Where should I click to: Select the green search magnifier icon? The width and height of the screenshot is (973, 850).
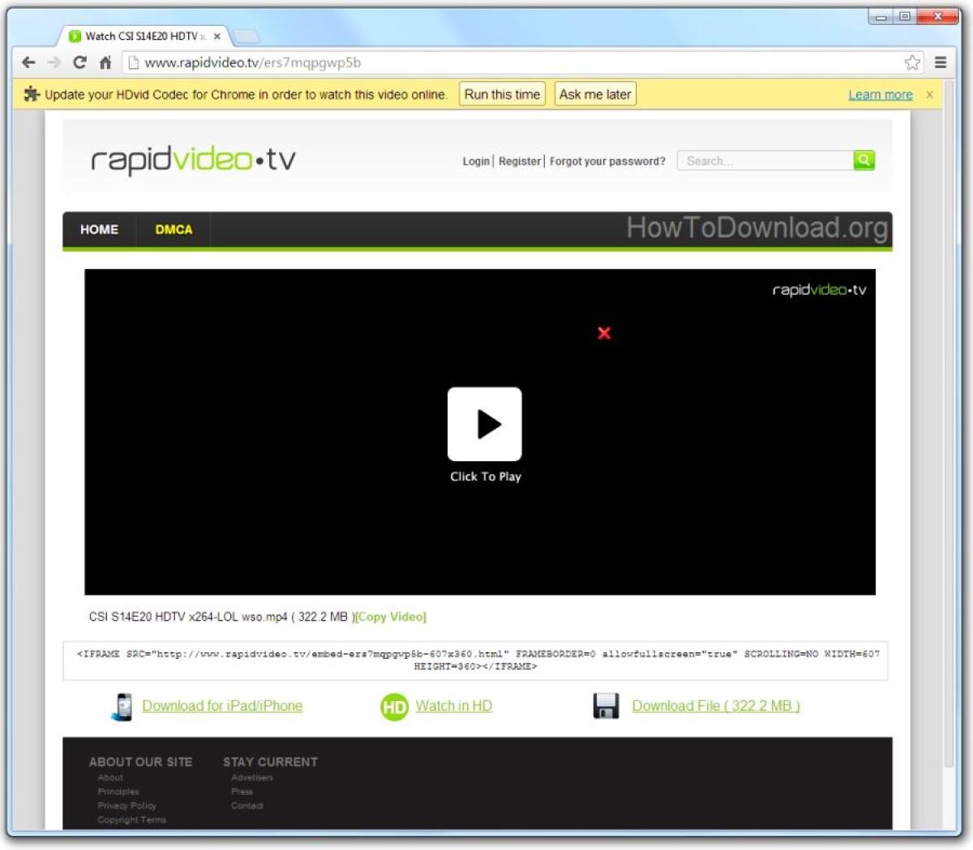863,160
